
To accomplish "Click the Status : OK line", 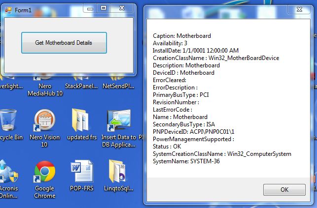I will [167, 147].
